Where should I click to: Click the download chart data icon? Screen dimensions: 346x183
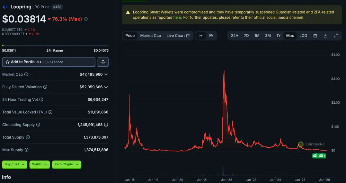(x=325, y=36)
